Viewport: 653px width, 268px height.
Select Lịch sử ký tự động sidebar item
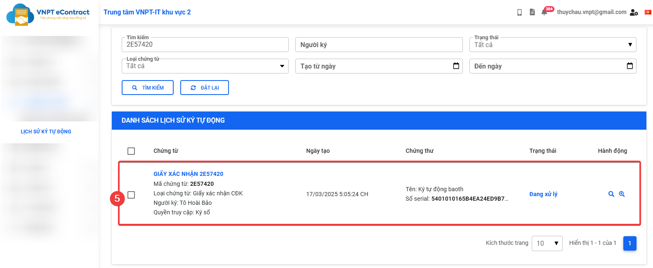46,132
